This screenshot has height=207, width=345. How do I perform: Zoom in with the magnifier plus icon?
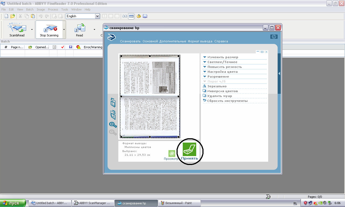pos(113,125)
